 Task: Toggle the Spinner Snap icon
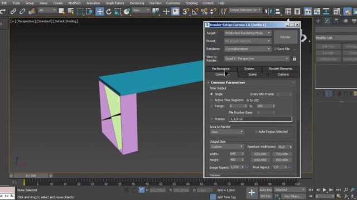click(x=213, y=11)
